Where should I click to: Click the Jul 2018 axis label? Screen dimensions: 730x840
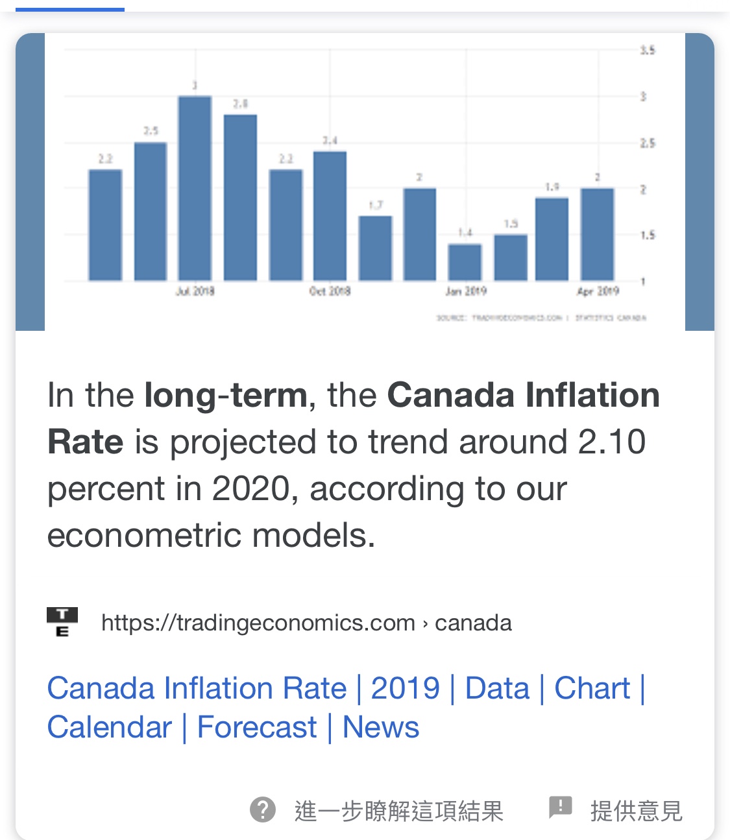click(195, 291)
